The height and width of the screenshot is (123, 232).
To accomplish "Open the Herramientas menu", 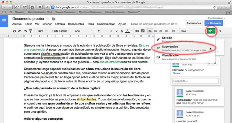I will click(76, 24).
